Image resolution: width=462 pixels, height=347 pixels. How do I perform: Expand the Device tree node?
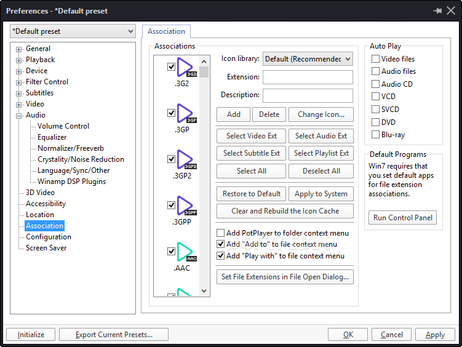click(x=19, y=71)
